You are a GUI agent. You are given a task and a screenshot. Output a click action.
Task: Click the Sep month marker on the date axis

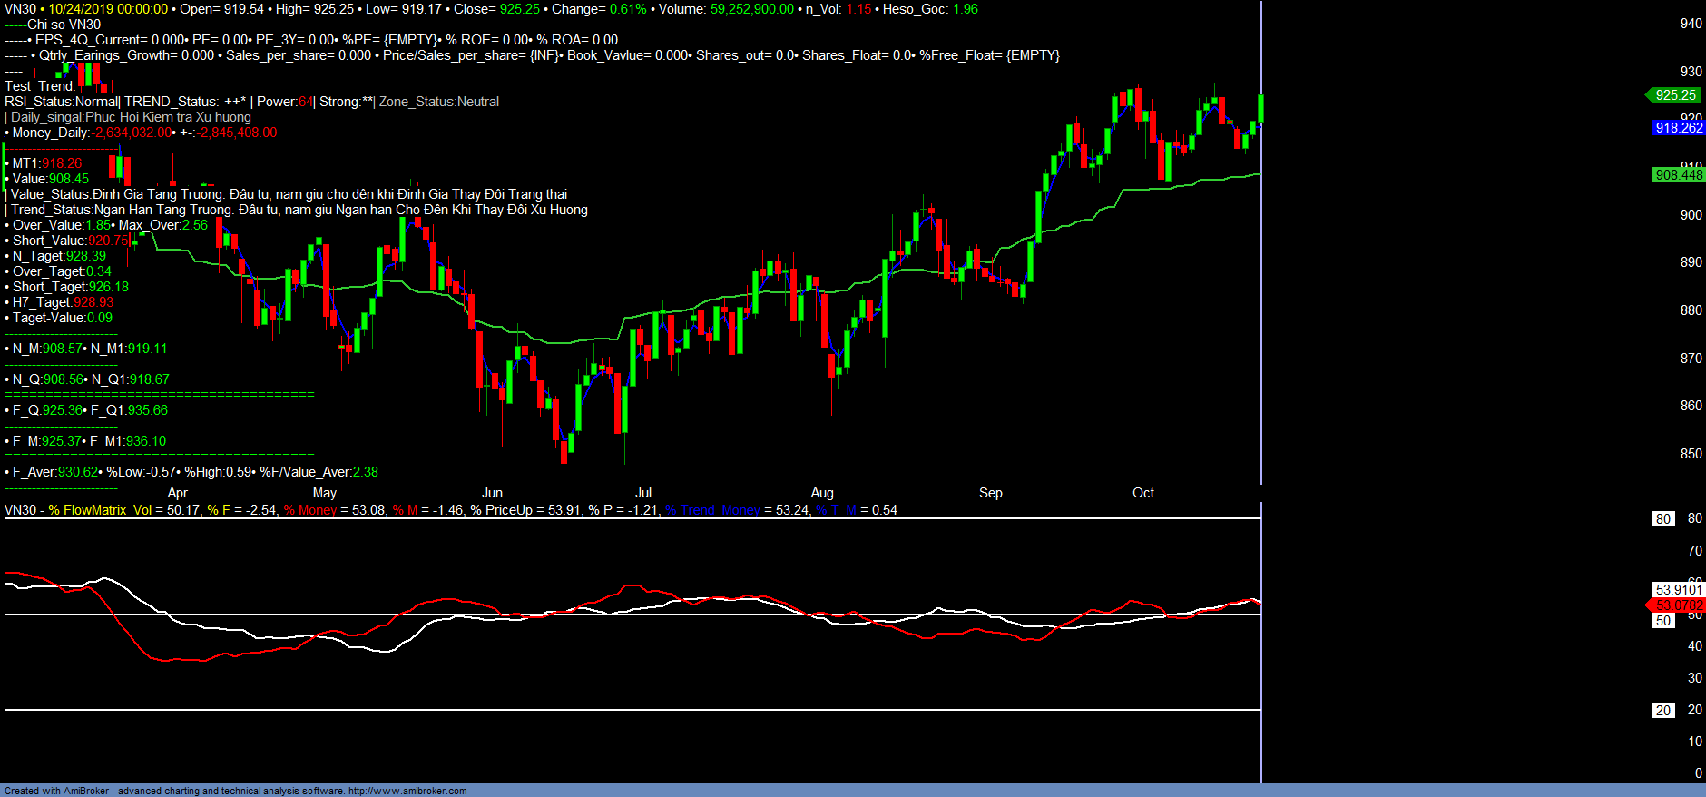[x=990, y=493]
